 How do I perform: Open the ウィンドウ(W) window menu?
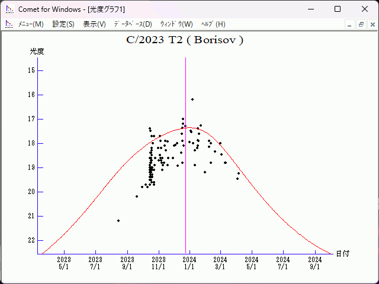pyautogui.click(x=176, y=24)
